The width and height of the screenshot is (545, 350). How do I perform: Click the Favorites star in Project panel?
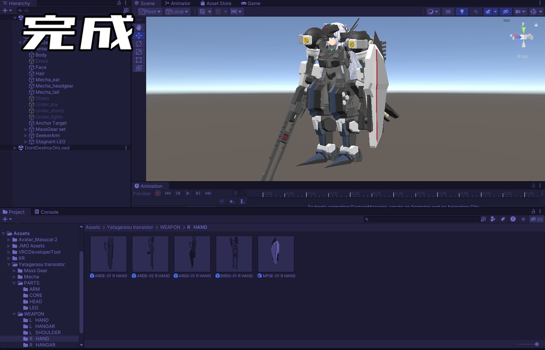523,219
